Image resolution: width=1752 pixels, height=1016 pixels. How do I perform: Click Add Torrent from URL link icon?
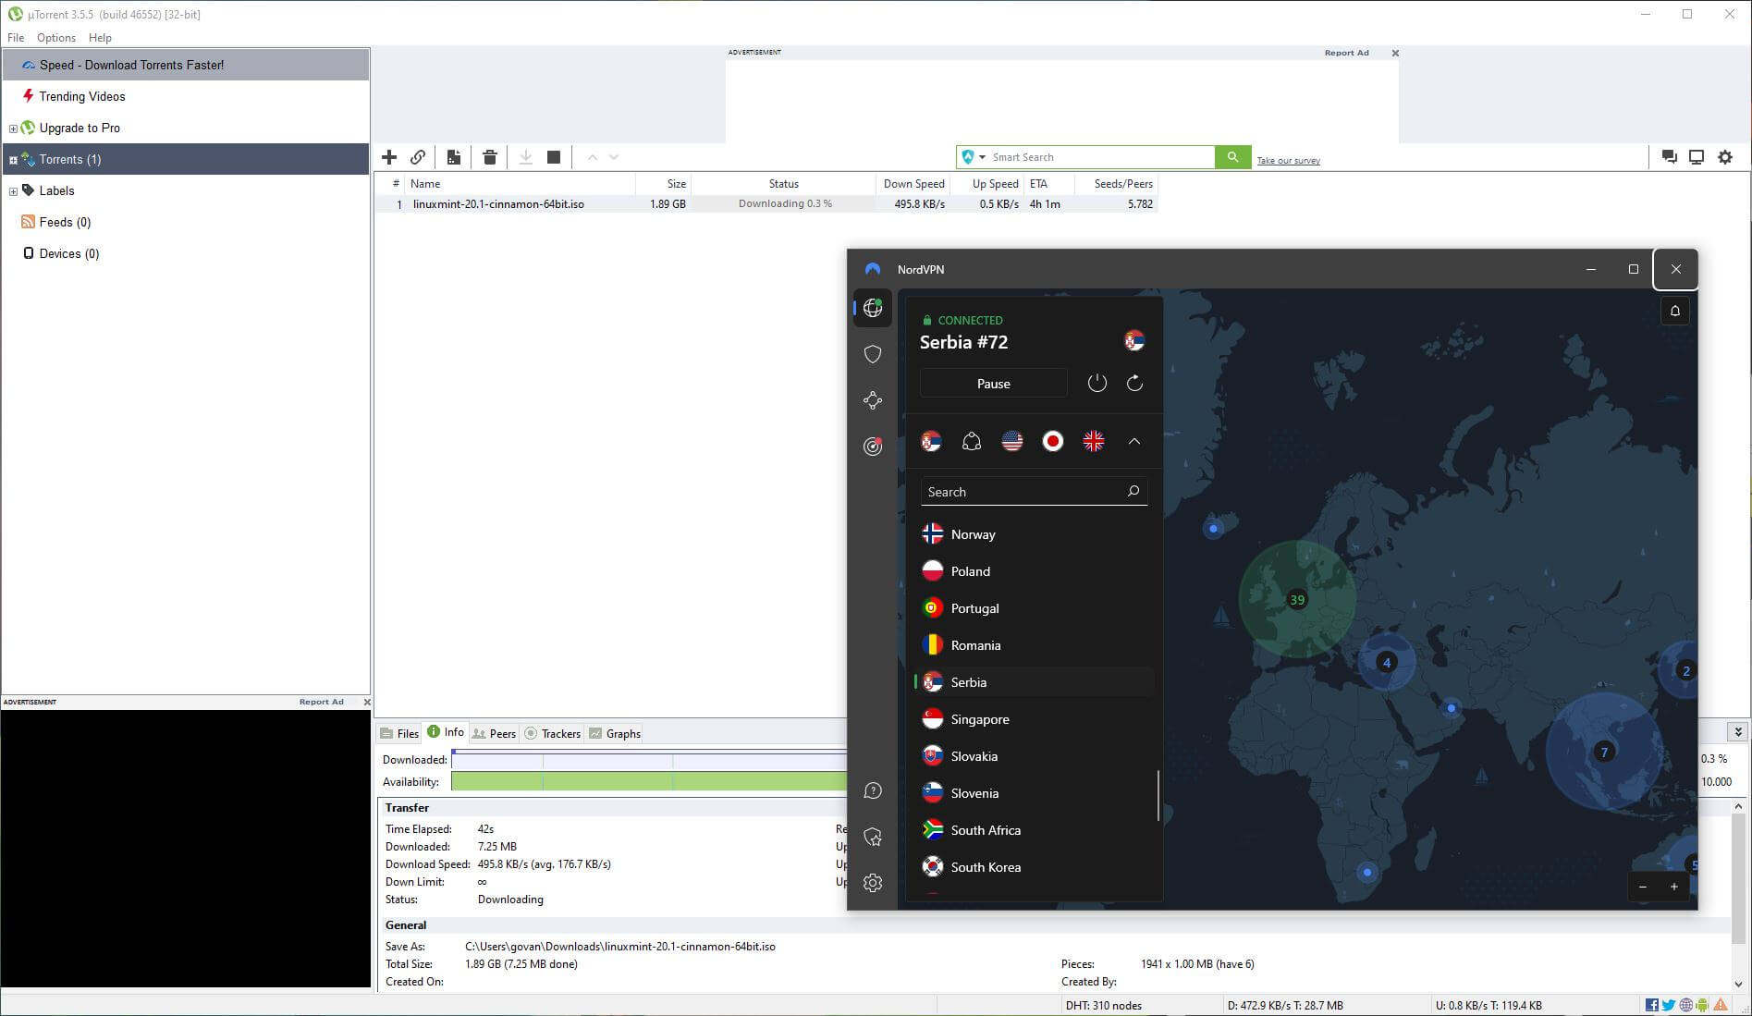point(418,157)
